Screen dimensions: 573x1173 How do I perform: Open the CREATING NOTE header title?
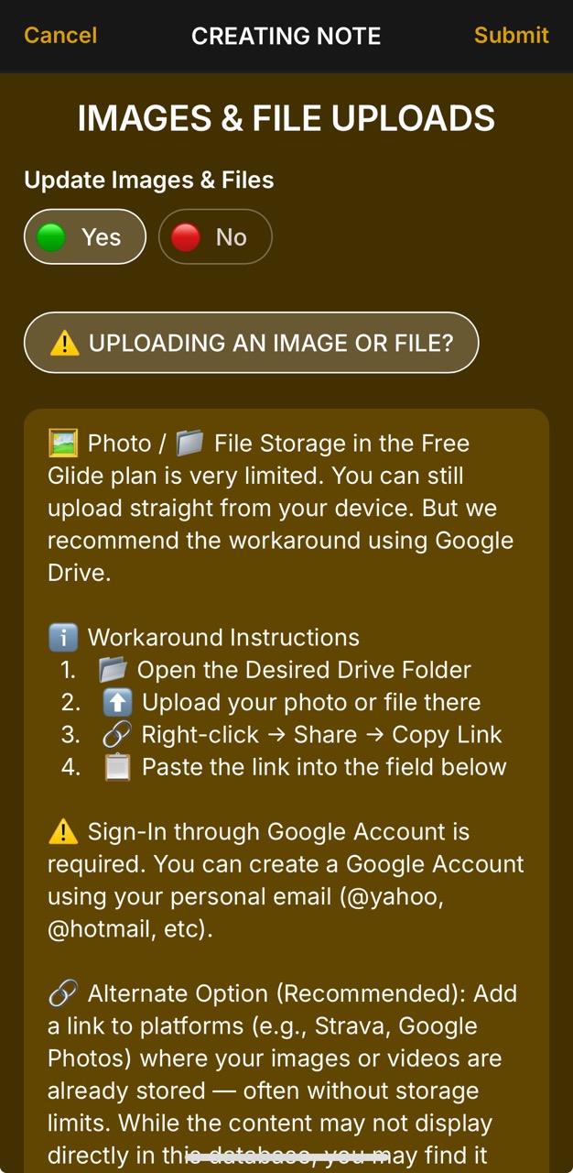click(x=286, y=36)
